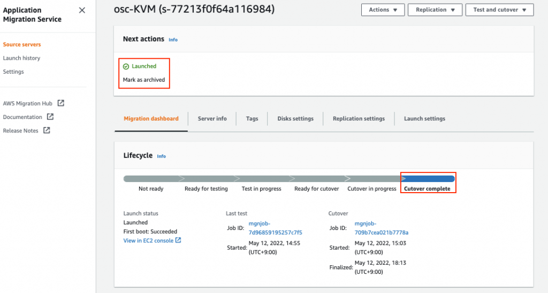Image resolution: width=548 pixels, height=293 pixels.
Task: Open Launch history in sidebar
Action: tap(21, 58)
